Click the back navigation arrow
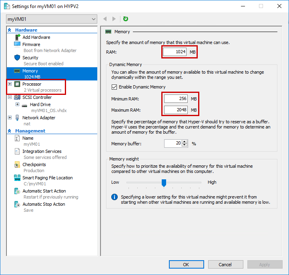The height and width of the screenshot is (275, 289). [105, 19]
